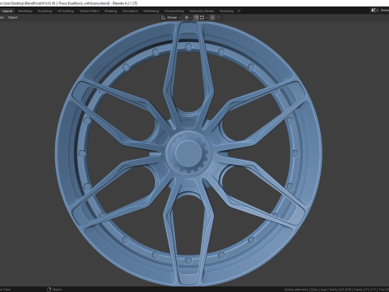Switch to the UV Editing workspace
Image resolution: width=389 pixels, height=292 pixels.
coord(66,11)
